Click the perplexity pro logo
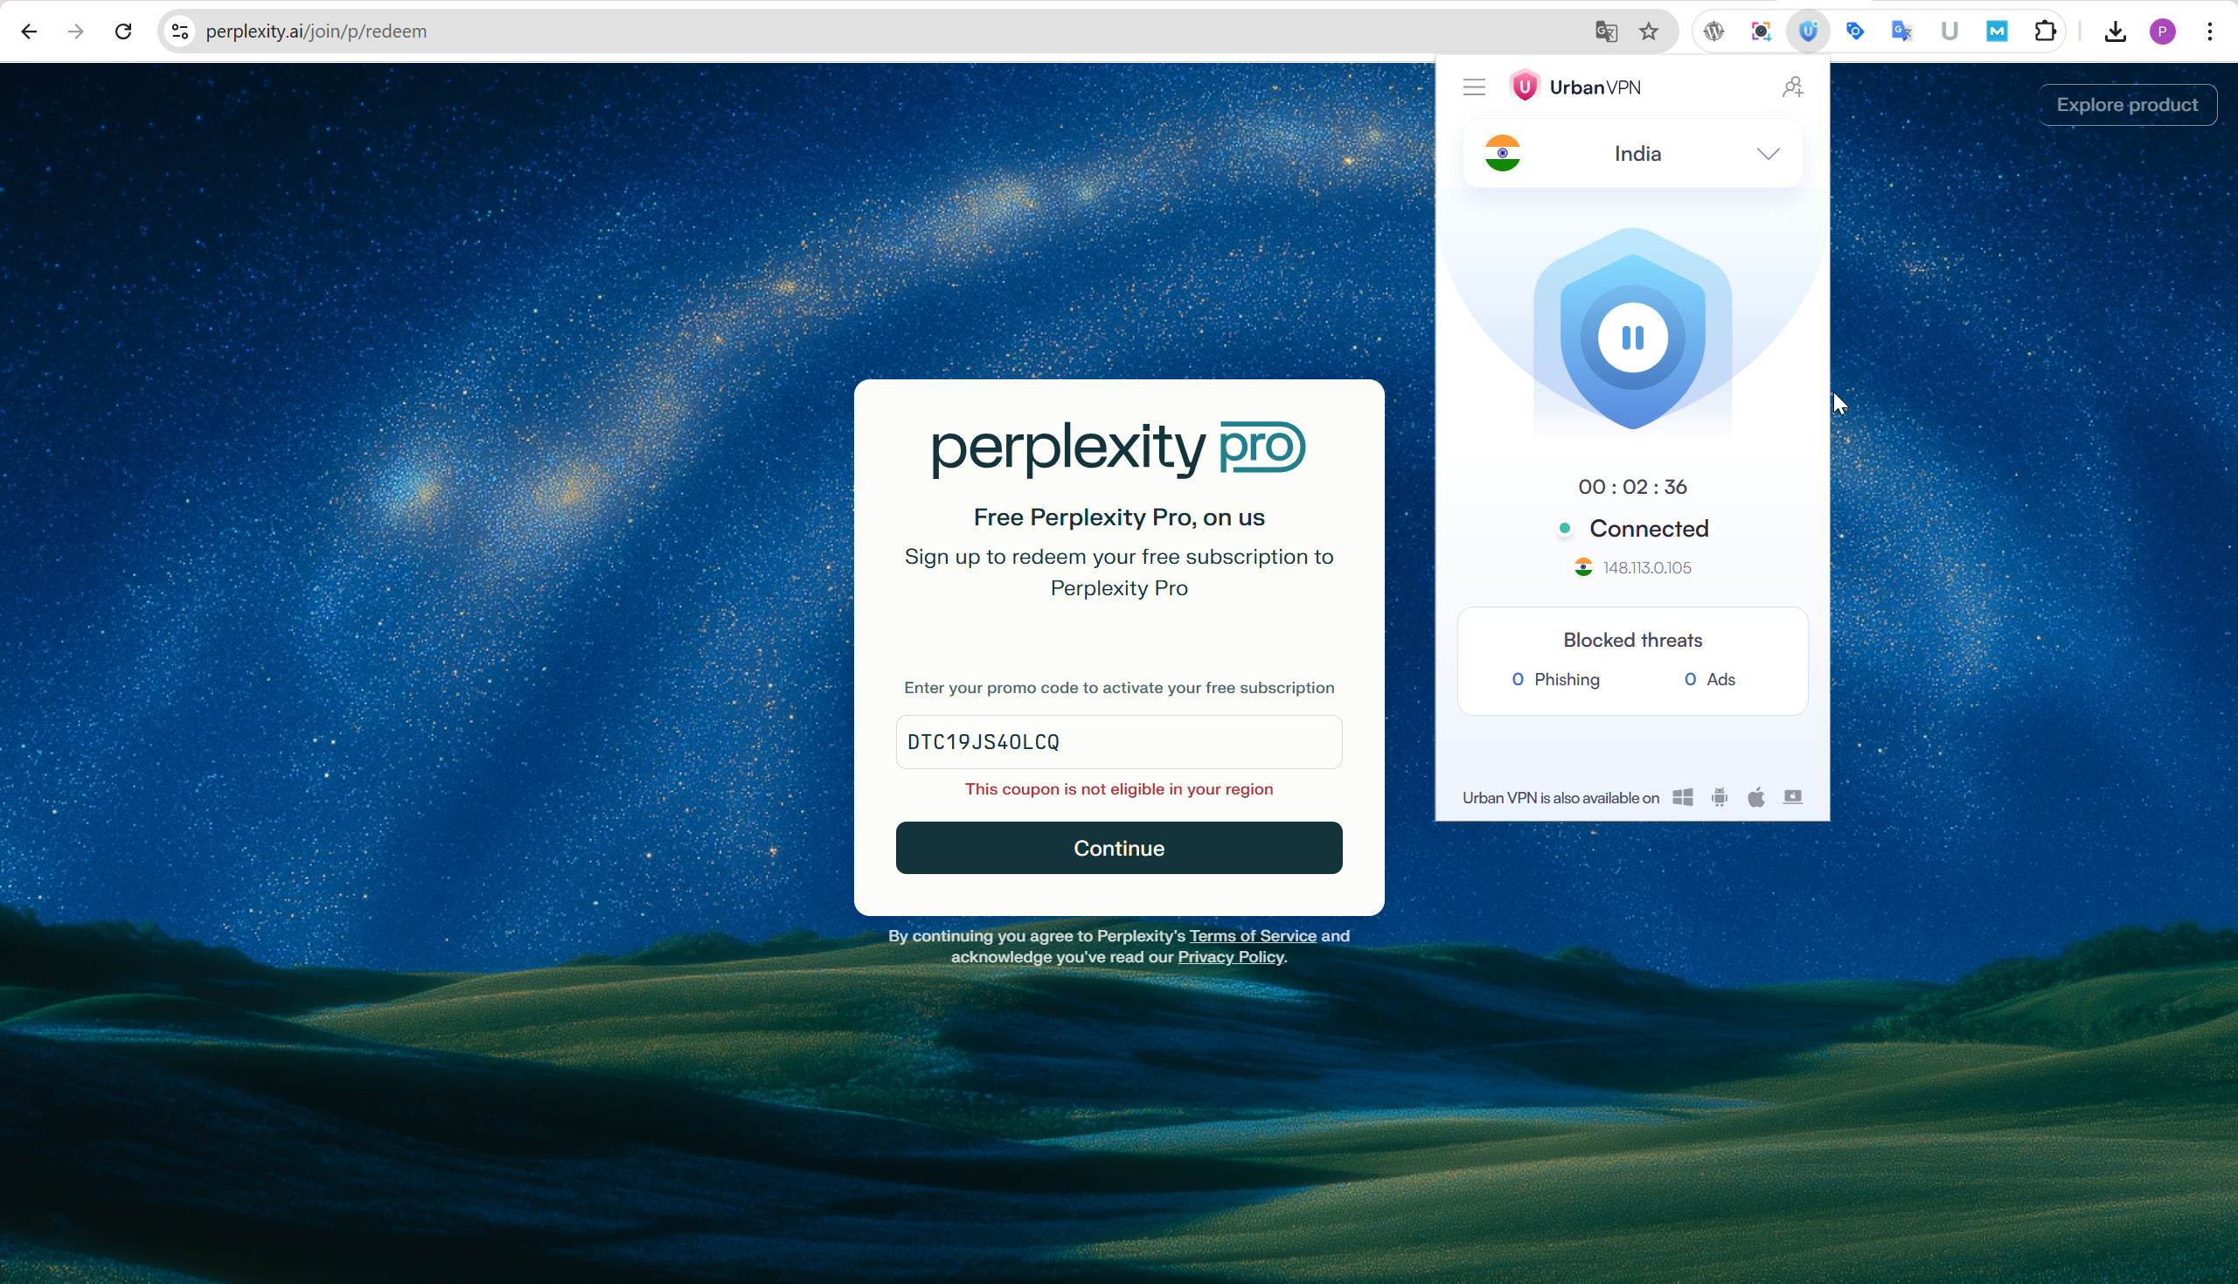 click(1119, 448)
